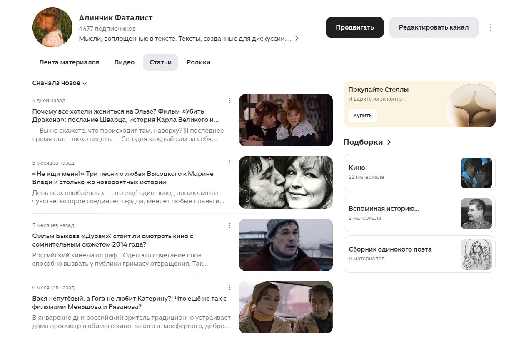Open article Почему все хотели жениться на Эльзе
Screen dimensions: 521x343
tap(125, 116)
